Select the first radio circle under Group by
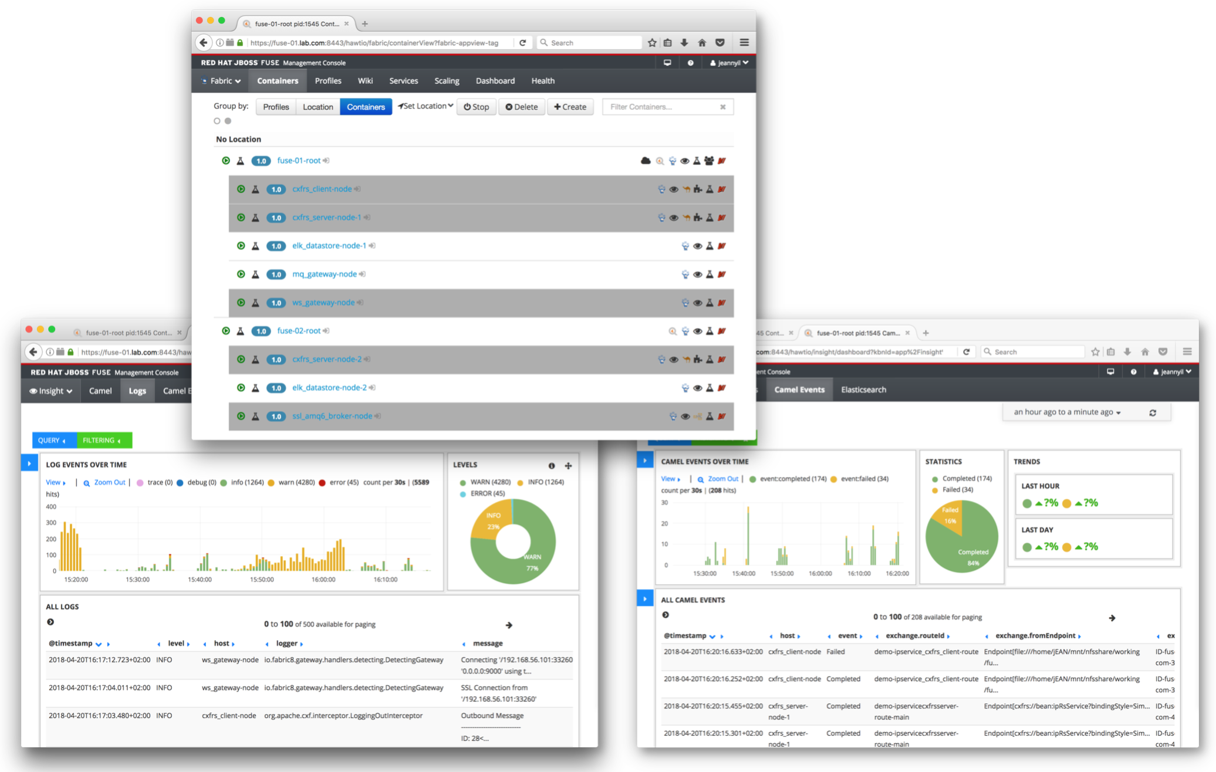 (217, 121)
